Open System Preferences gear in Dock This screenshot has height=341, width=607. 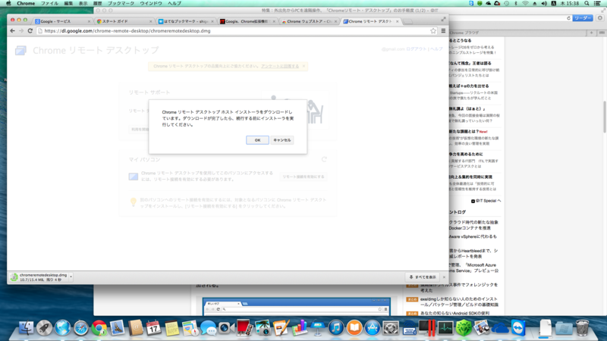pos(390,328)
